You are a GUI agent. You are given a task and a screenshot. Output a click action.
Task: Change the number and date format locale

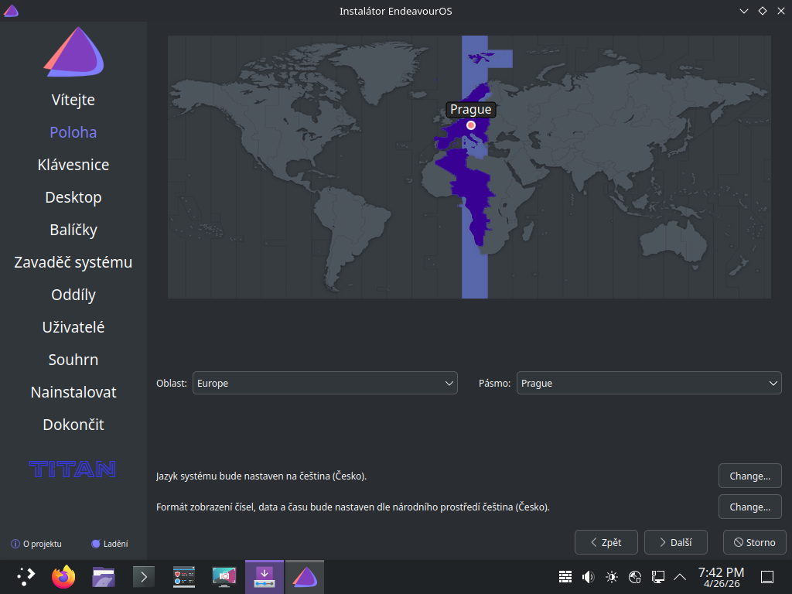tap(749, 507)
